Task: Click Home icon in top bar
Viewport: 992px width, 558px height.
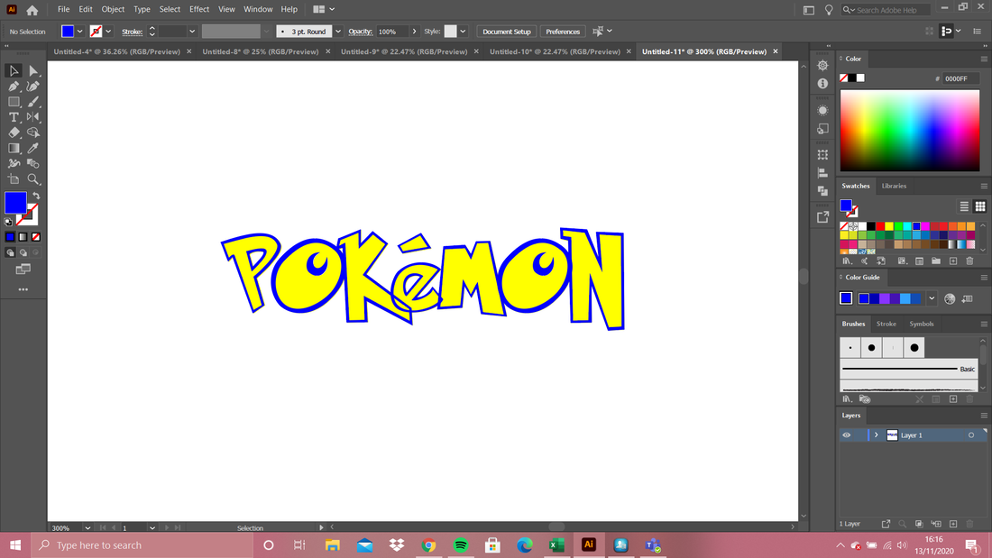Action: coord(32,10)
